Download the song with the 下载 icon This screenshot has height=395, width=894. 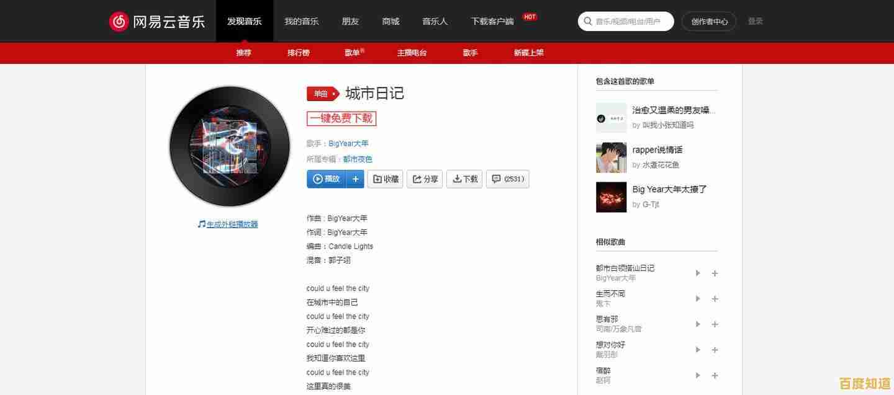pos(464,179)
